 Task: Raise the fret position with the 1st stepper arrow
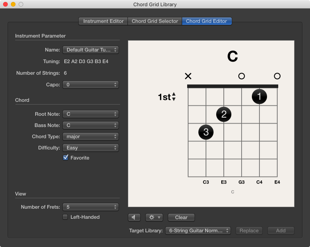(x=174, y=94)
